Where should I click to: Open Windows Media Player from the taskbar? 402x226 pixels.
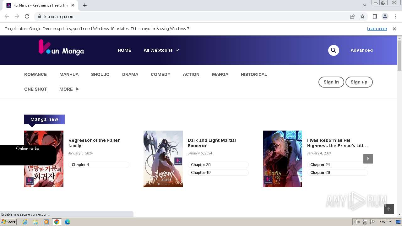[x=46, y=222]
